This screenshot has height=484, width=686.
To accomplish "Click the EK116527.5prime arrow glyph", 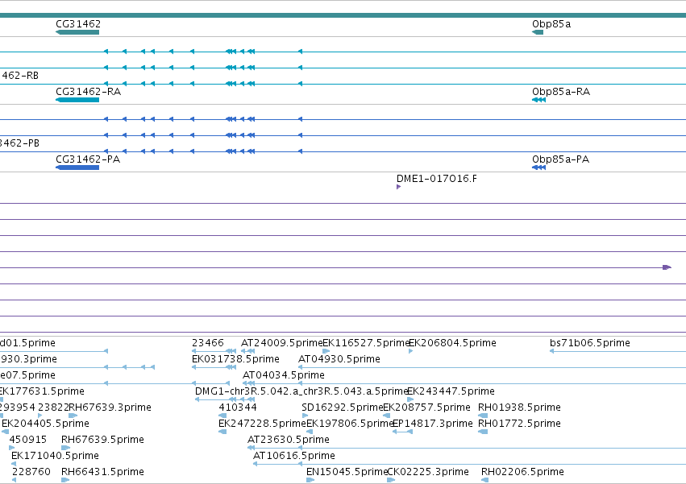I will pos(326,351).
